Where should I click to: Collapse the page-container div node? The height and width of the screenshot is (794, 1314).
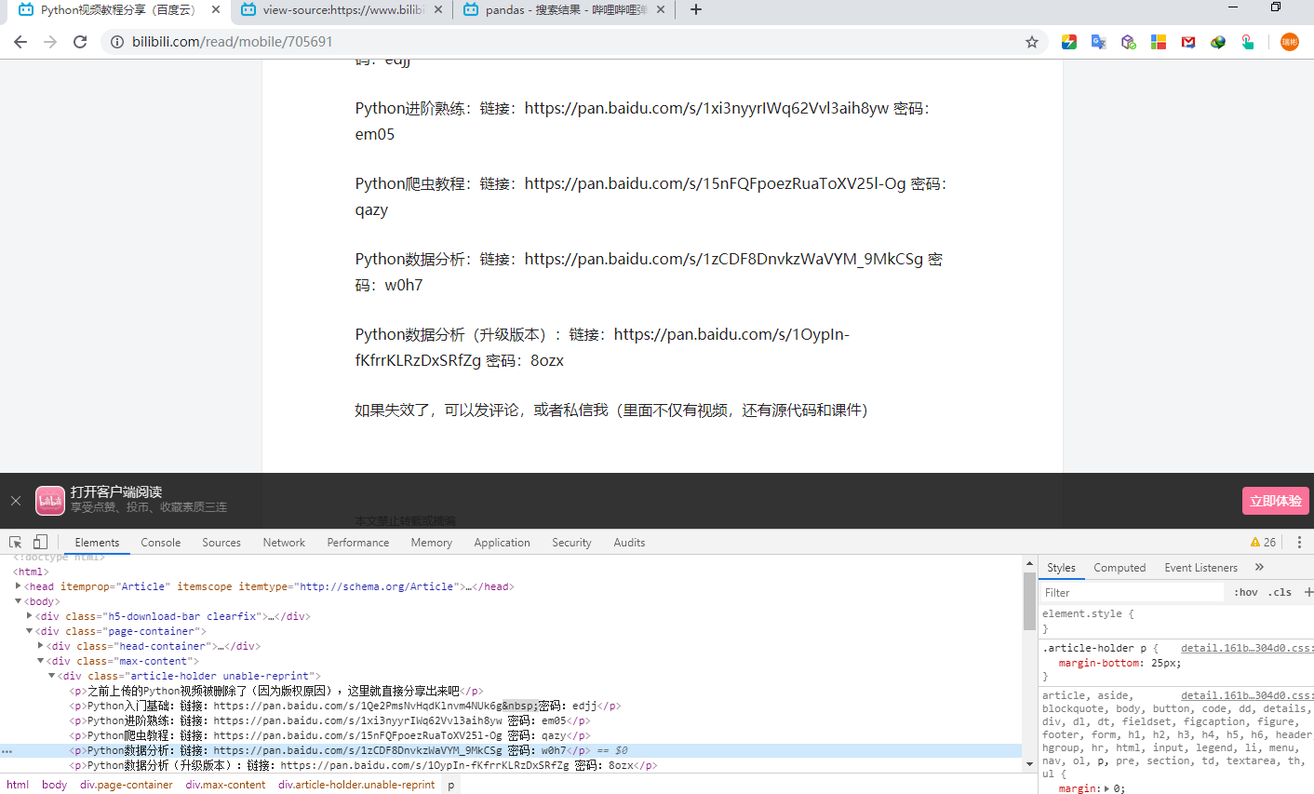pos(30,631)
